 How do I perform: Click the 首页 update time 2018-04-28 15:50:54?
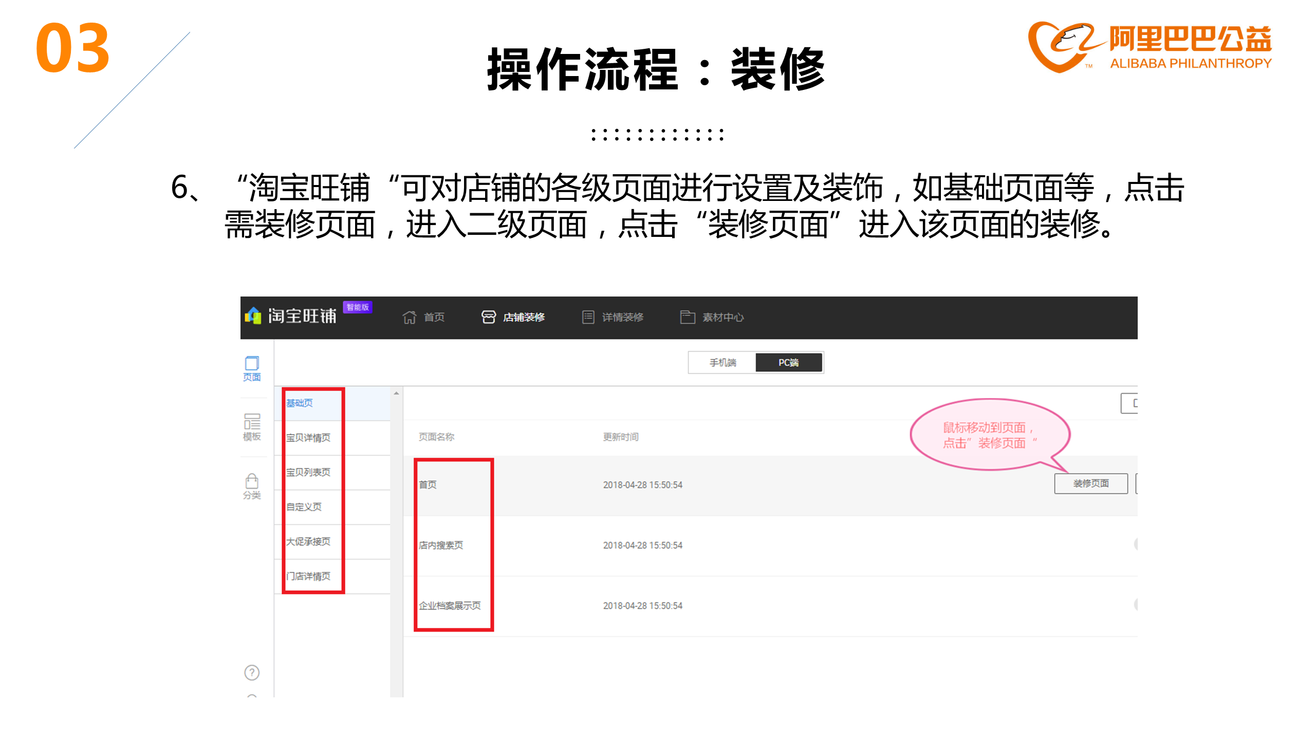[642, 485]
